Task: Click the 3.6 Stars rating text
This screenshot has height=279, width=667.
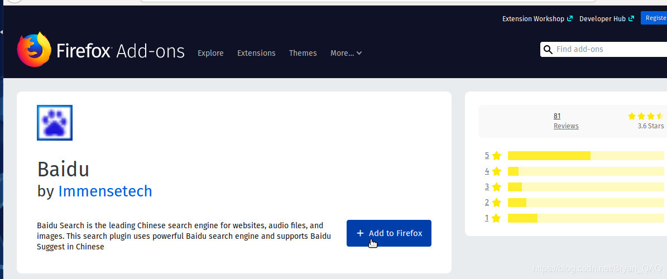Action: tap(650, 126)
